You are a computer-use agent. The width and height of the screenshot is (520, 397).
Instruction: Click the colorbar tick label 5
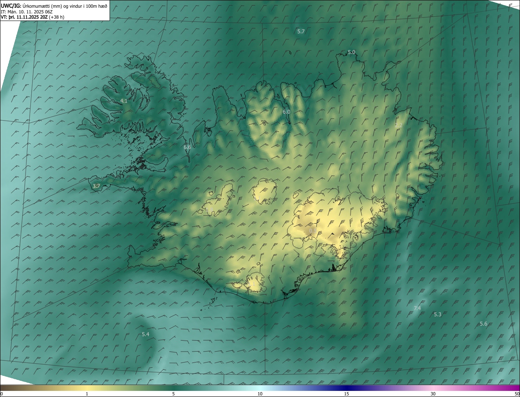pos(173,394)
